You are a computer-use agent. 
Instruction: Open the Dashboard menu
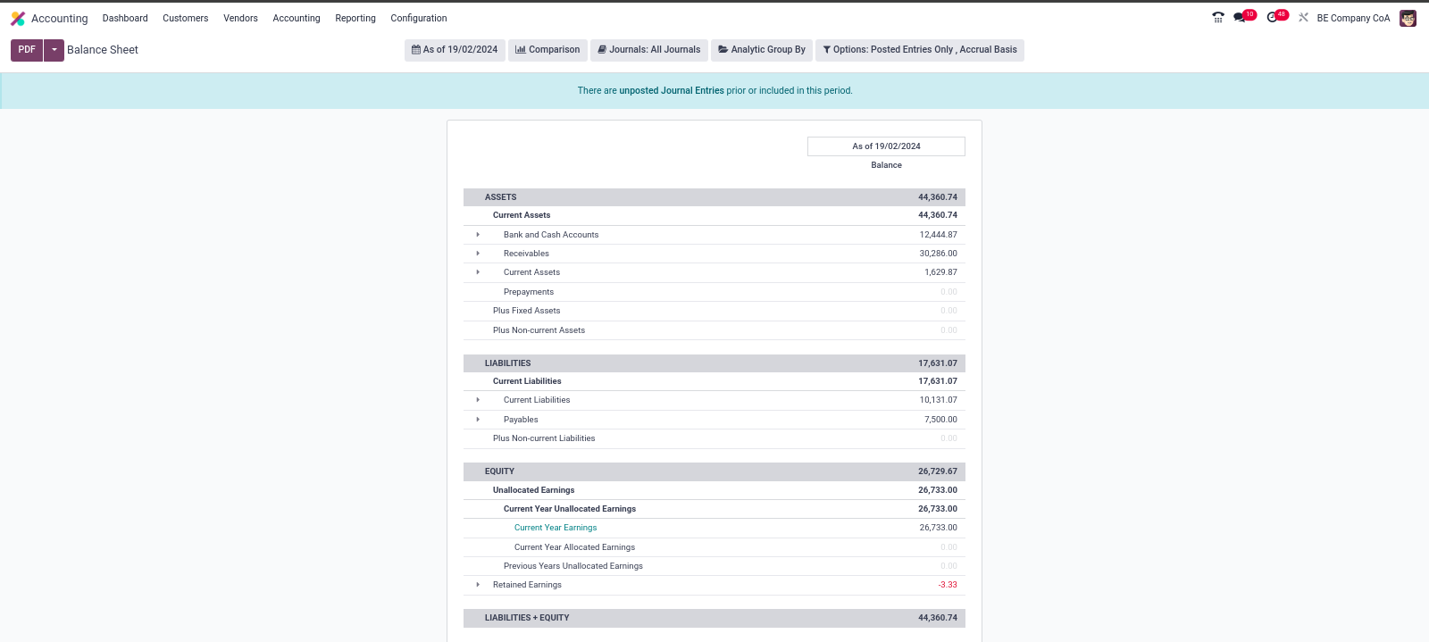point(125,18)
